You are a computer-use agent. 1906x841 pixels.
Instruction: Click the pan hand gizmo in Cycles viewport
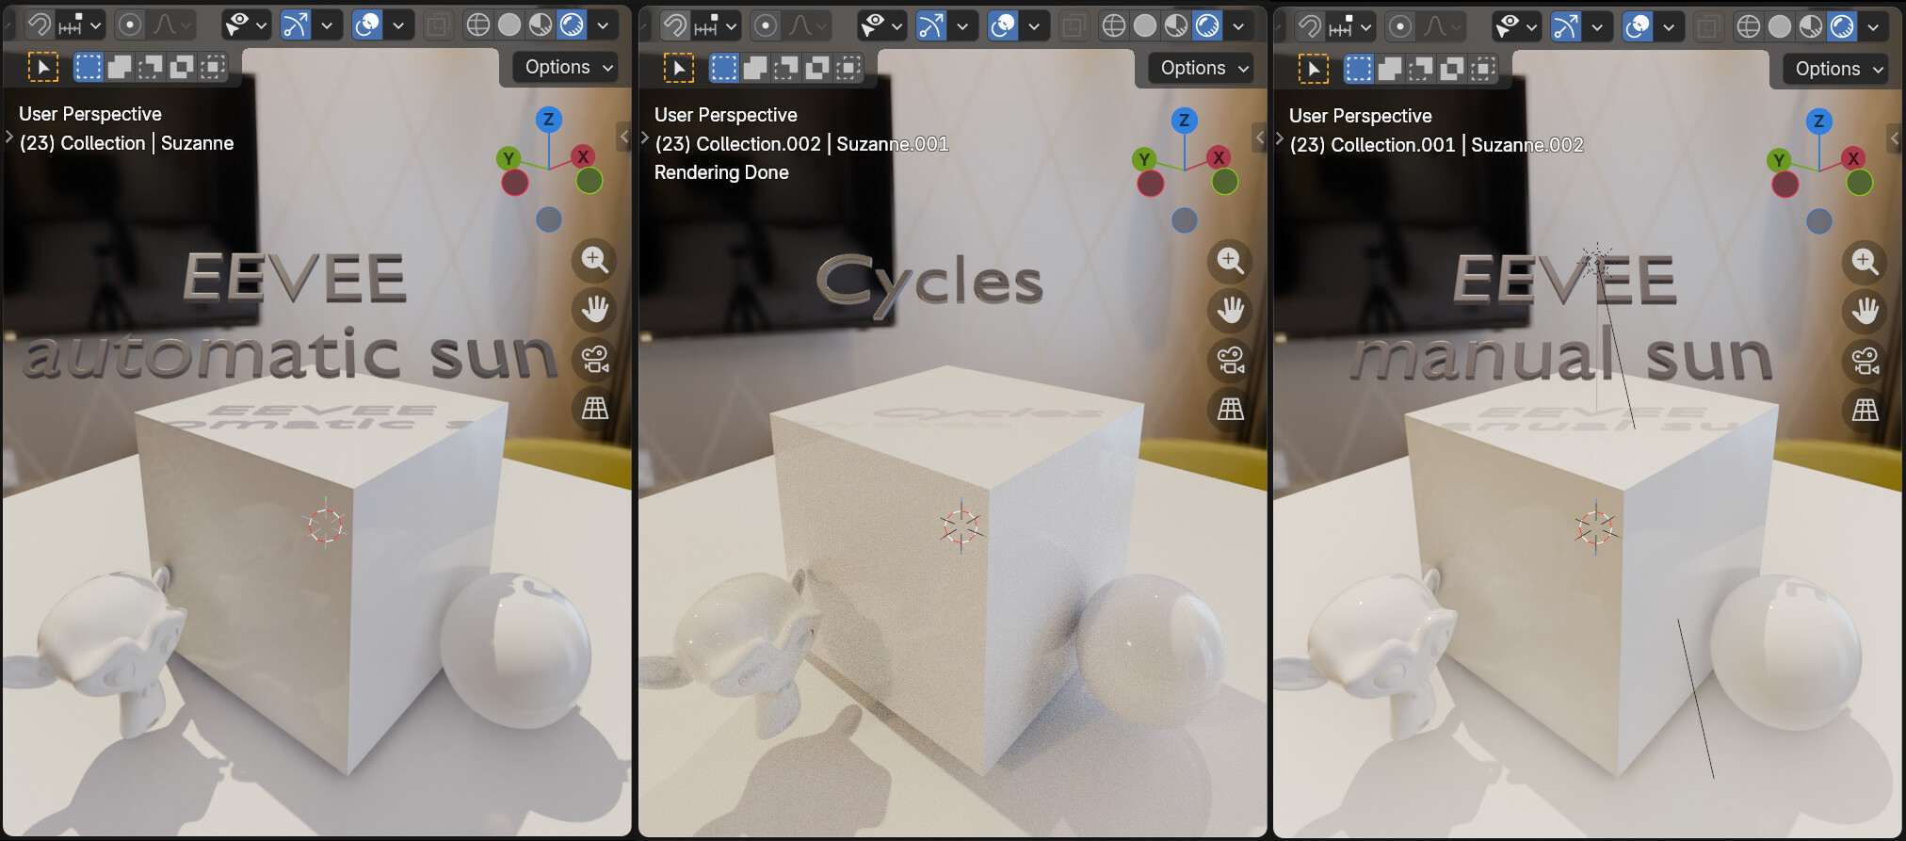(x=1230, y=310)
